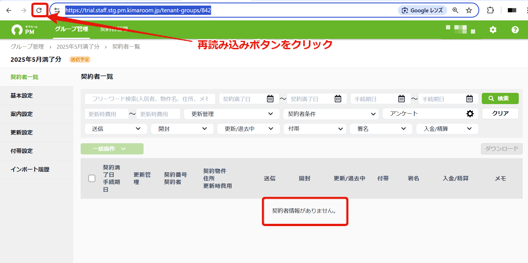Click the browser reload button
Viewport: 528px width, 263px height.
pyautogui.click(x=39, y=10)
